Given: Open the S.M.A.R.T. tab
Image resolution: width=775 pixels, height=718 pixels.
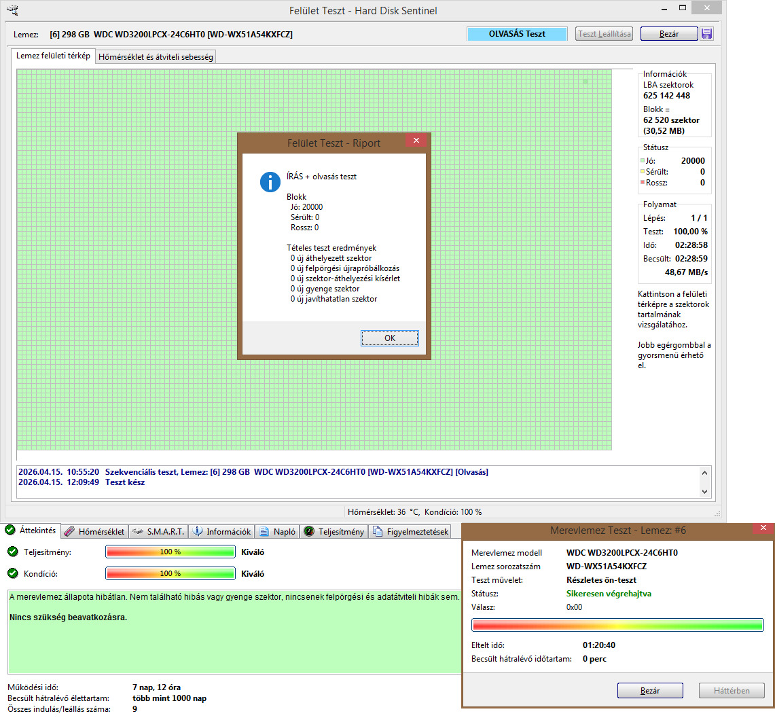Looking at the screenshot, I should click(159, 532).
